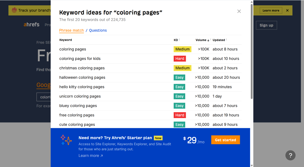Switch to the Questions tab

(98, 30)
